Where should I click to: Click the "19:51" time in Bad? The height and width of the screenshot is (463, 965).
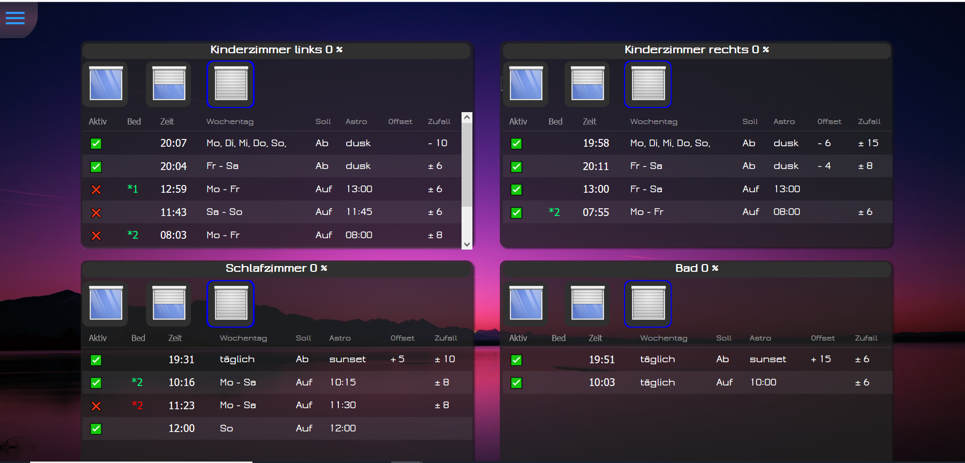[x=602, y=360]
